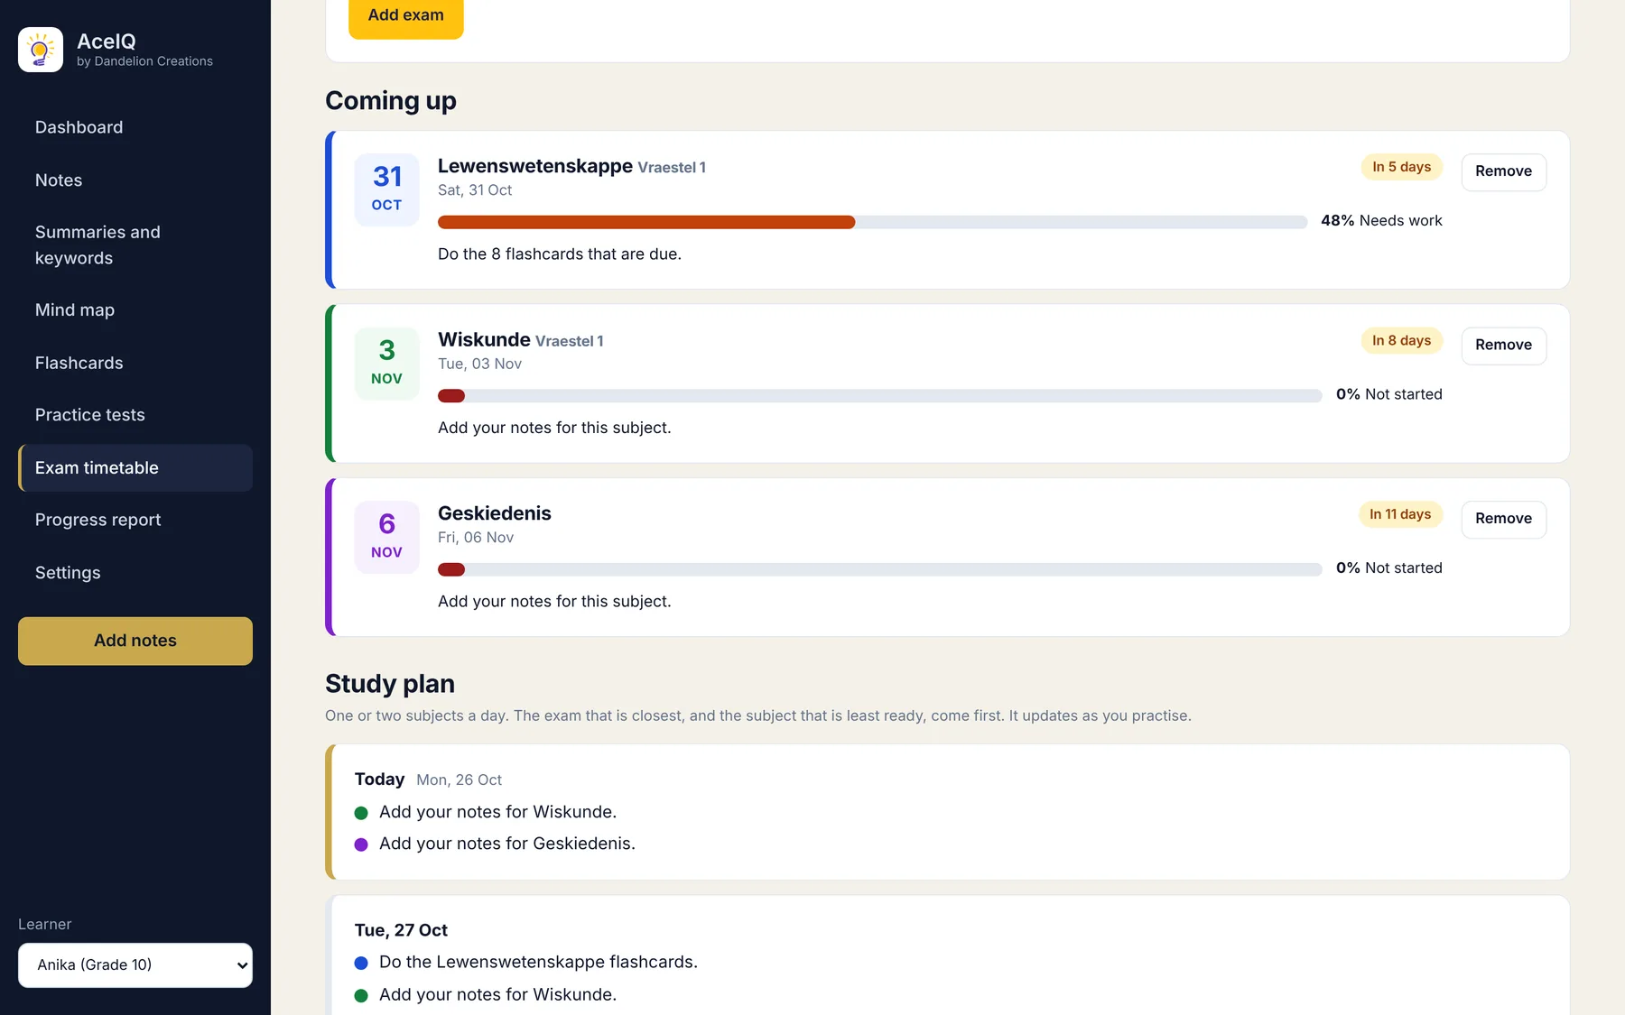Screen dimensions: 1625x1015
Task: Remove the Lewenswetenskappe exam
Action: pos(1503,171)
